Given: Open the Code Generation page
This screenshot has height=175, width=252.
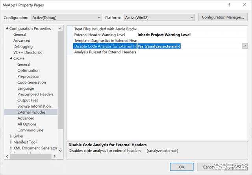Looking at the screenshot, I should (31, 82).
